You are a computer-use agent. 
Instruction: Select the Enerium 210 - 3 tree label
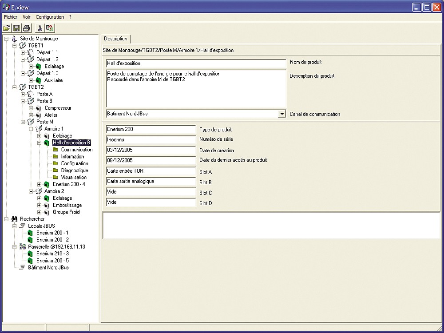coord(52,254)
